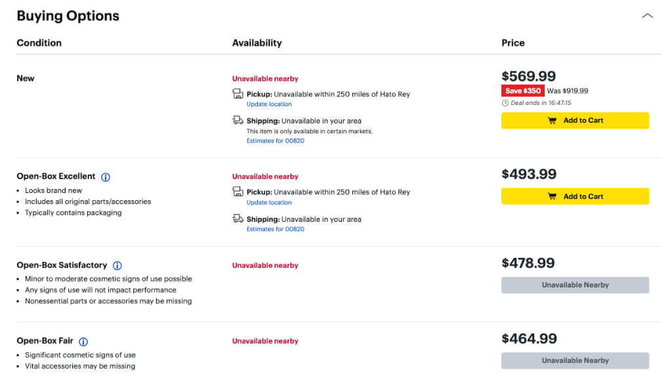
Task: Click info icon beside Open-Box Satisfactory
Action: [x=117, y=266]
